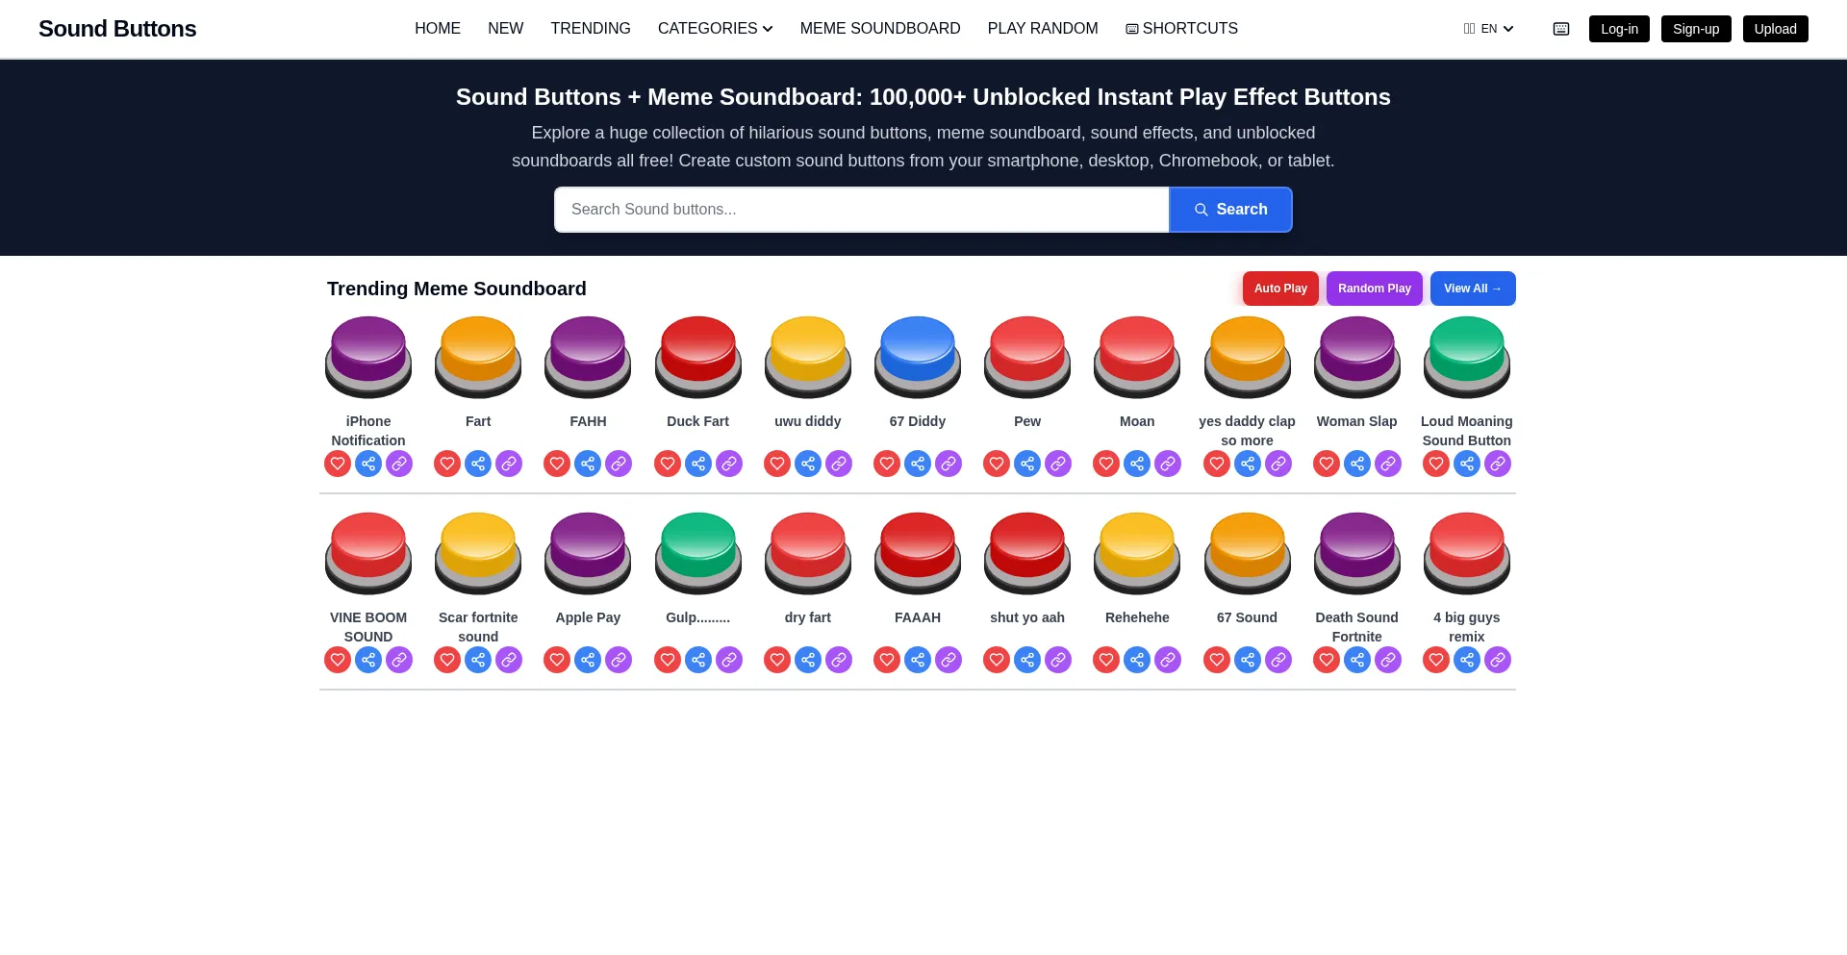Favorite the Rehehehe sound
Image resolution: width=1847 pixels, height=955 pixels.
pos(1105,660)
